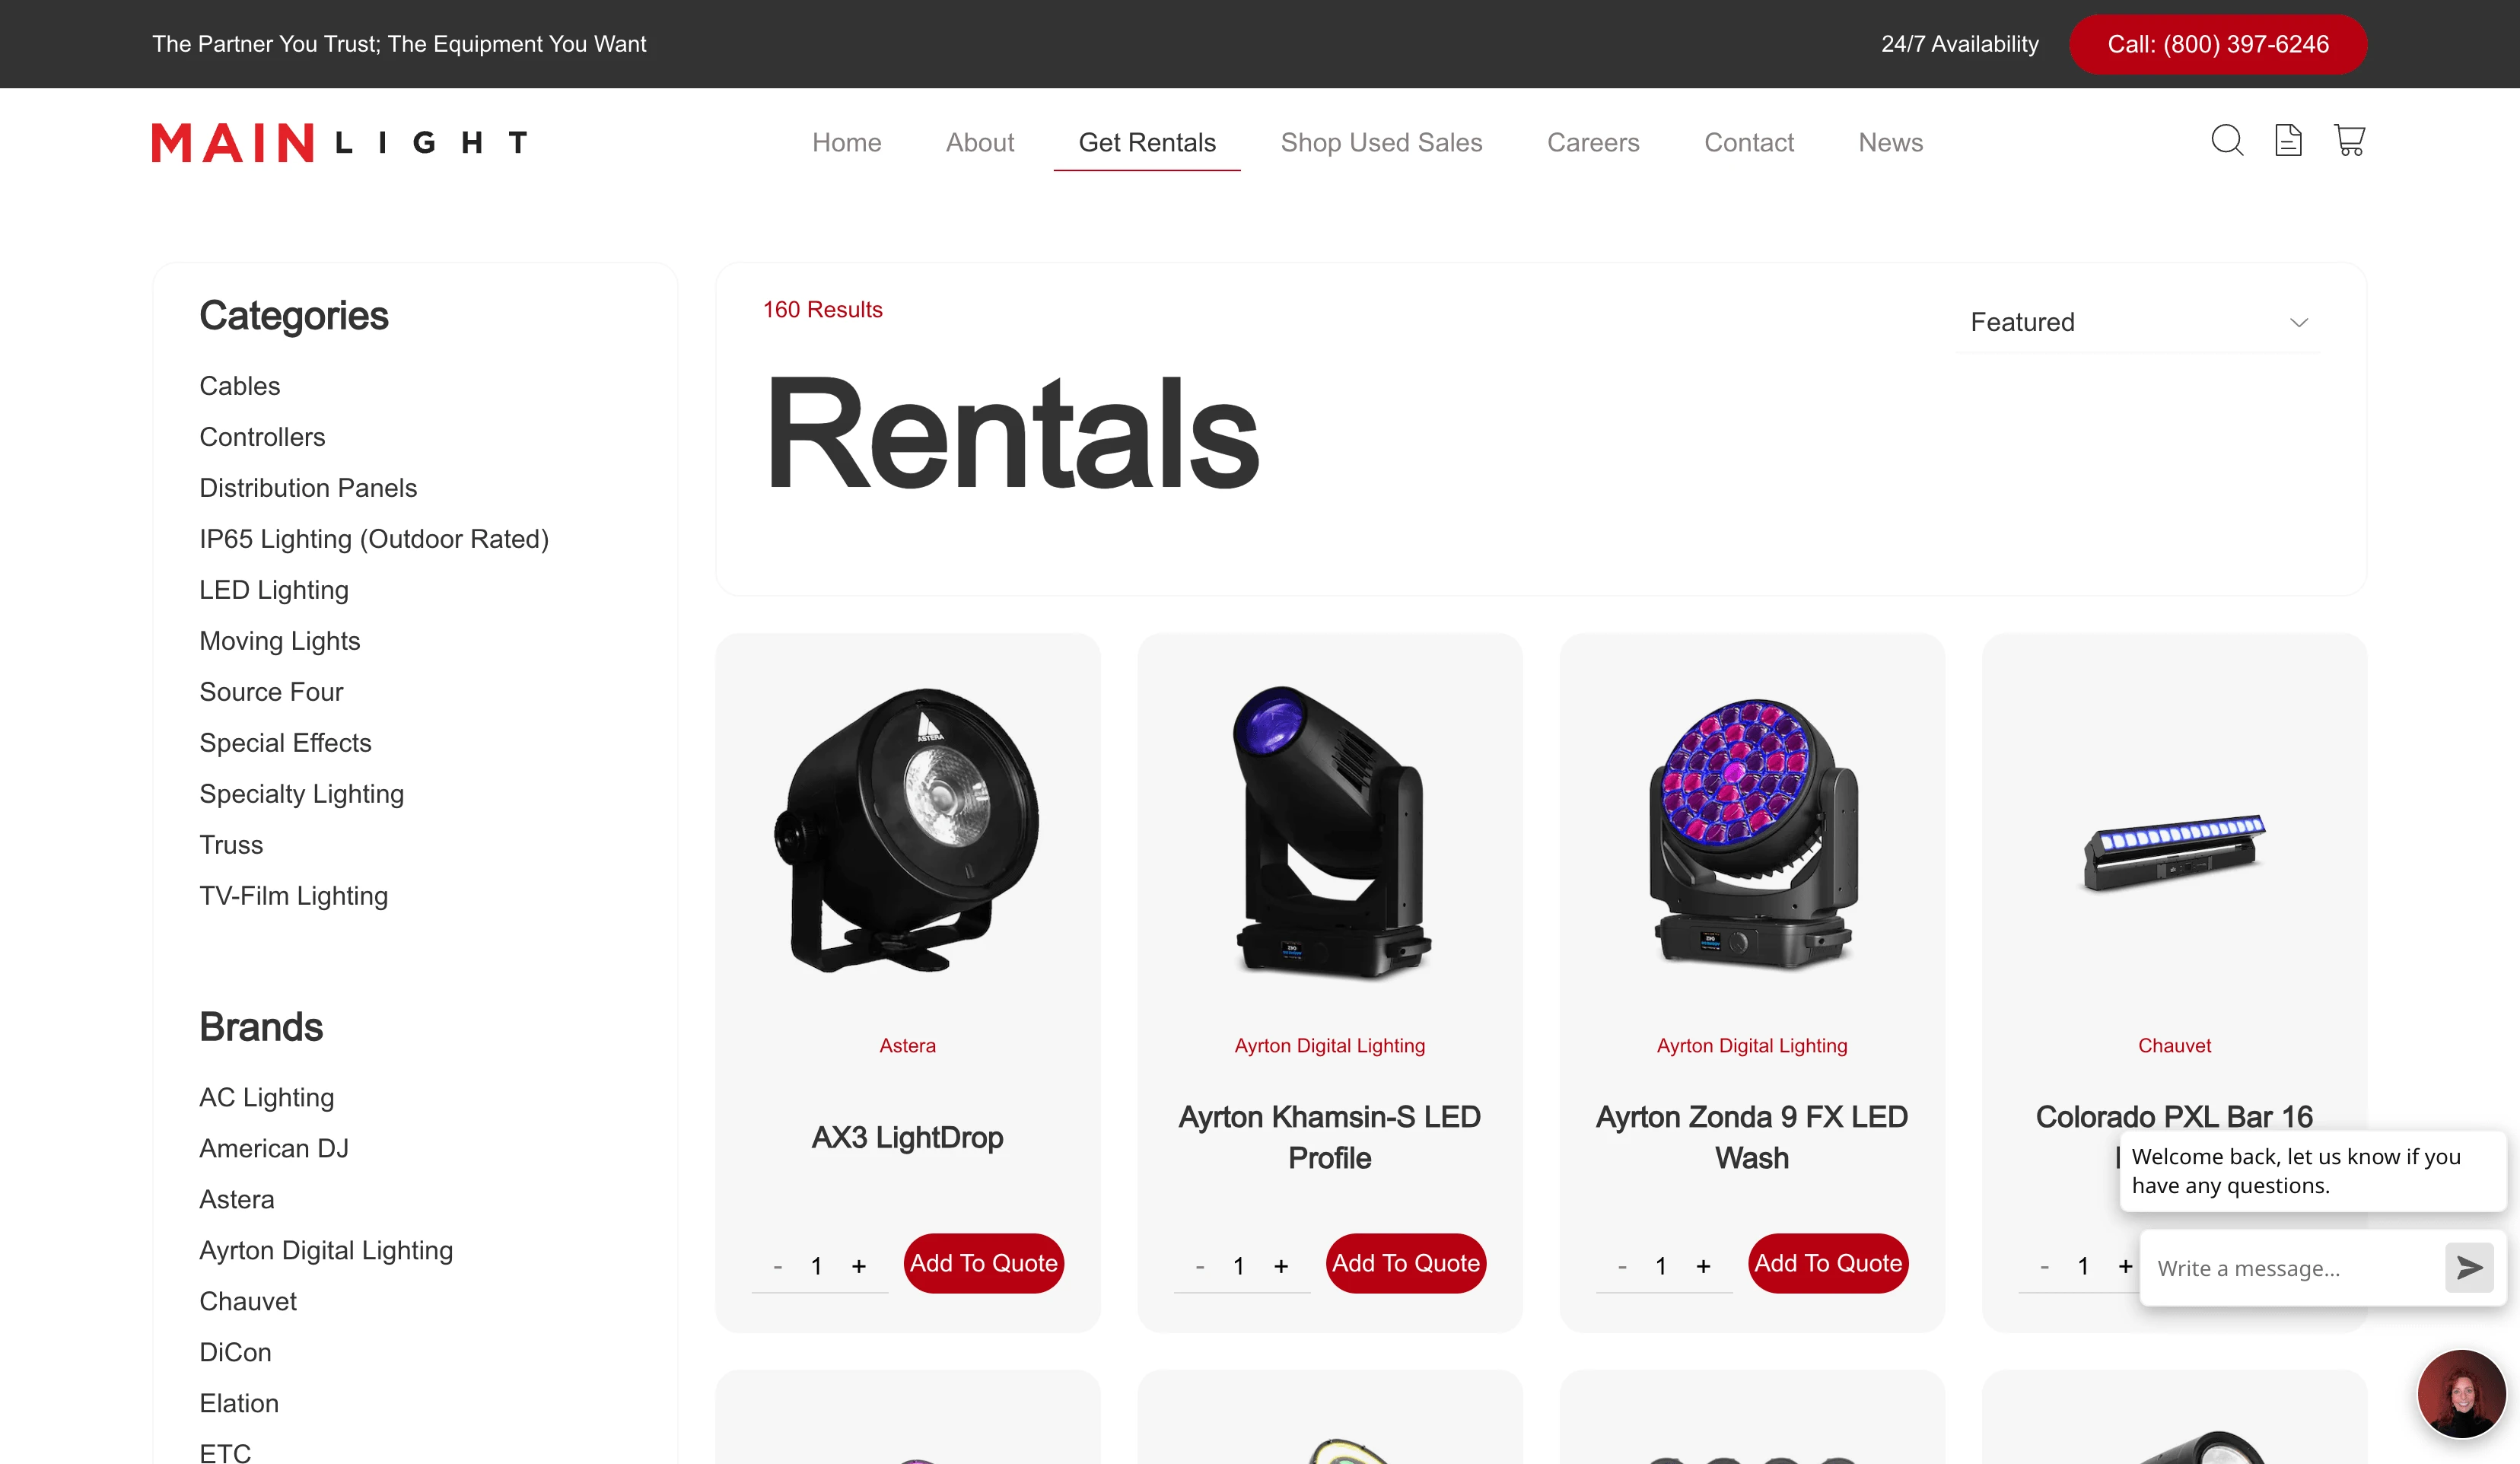Open the search magnifier icon
This screenshot has height=1464, width=2520.
(2227, 140)
